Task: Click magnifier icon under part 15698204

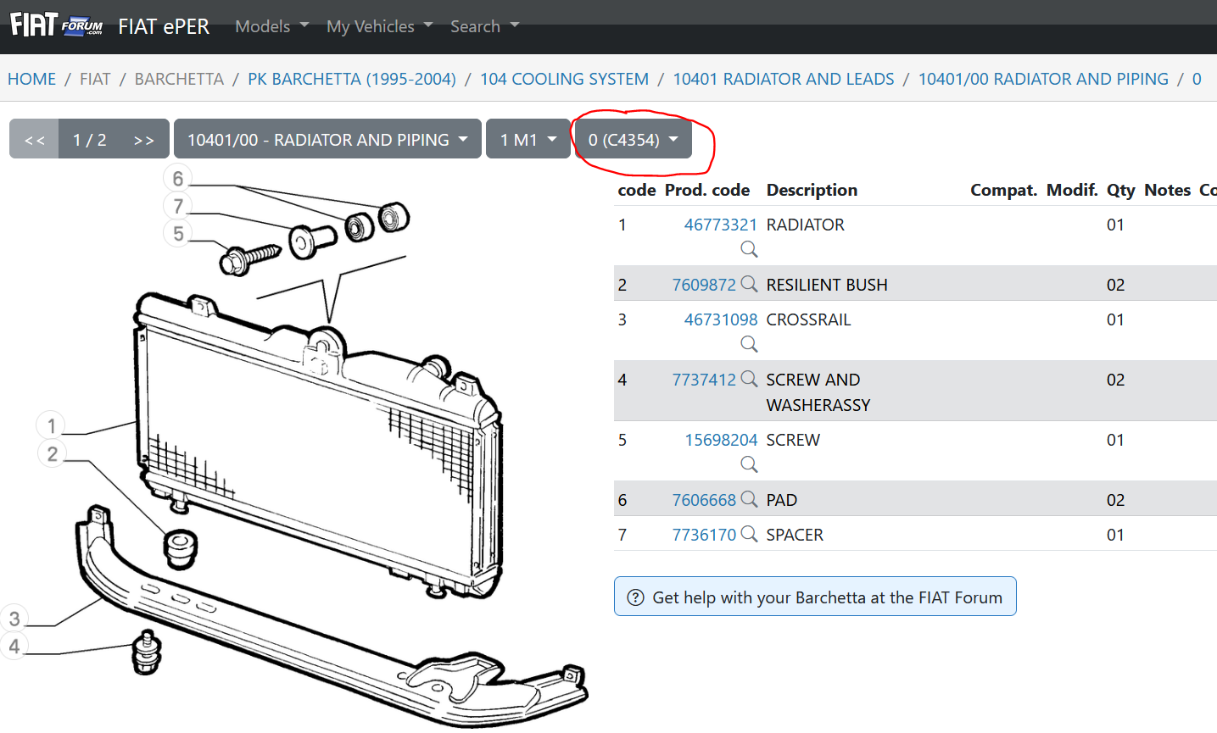Action: [x=749, y=464]
